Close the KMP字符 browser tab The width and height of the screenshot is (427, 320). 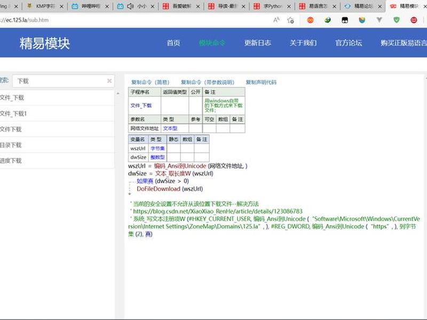pos(61,6)
